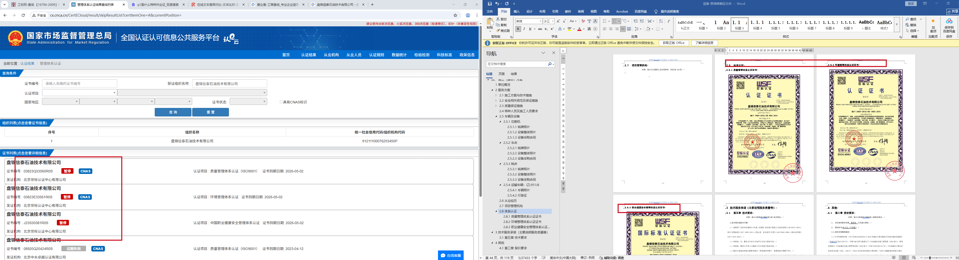Click the Format Painter (格式刷) brush in Word

(498, 30)
